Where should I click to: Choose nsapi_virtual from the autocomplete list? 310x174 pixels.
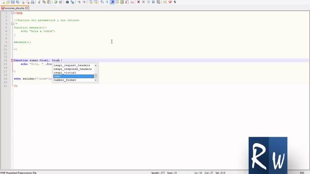[73, 72]
